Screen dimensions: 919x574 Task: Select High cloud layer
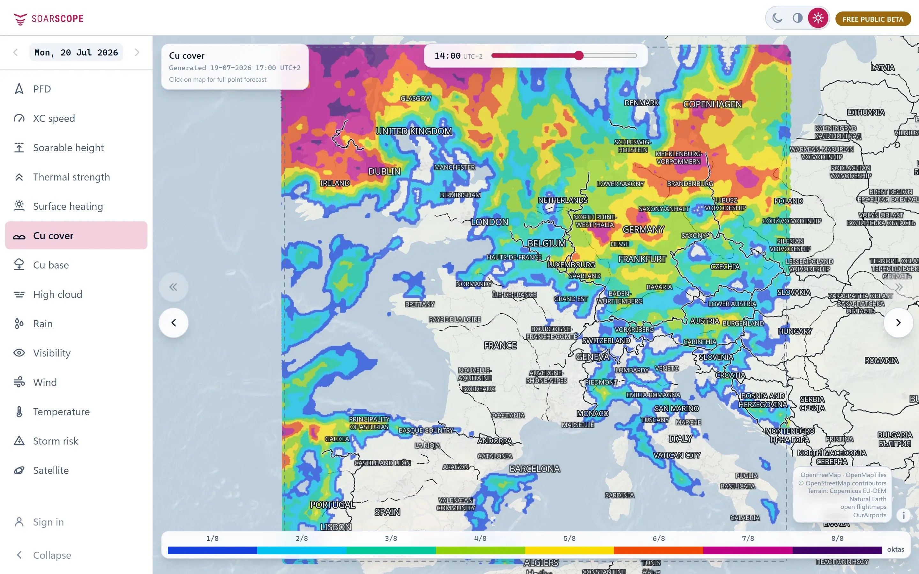(76, 294)
